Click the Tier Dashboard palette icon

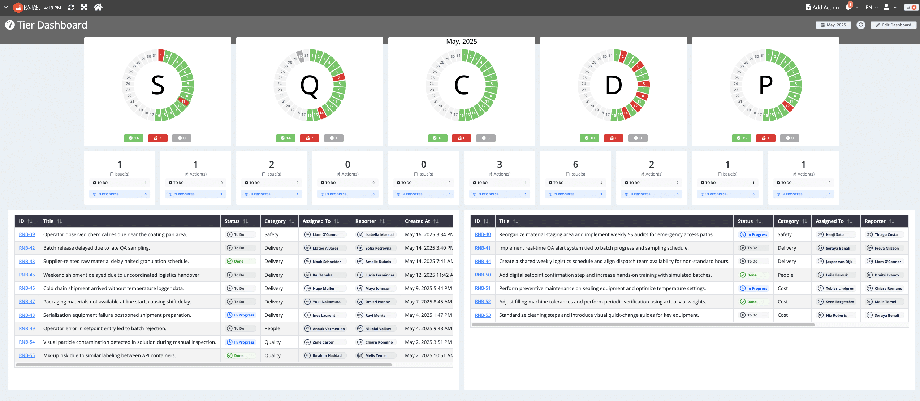pyautogui.click(x=10, y=25)
